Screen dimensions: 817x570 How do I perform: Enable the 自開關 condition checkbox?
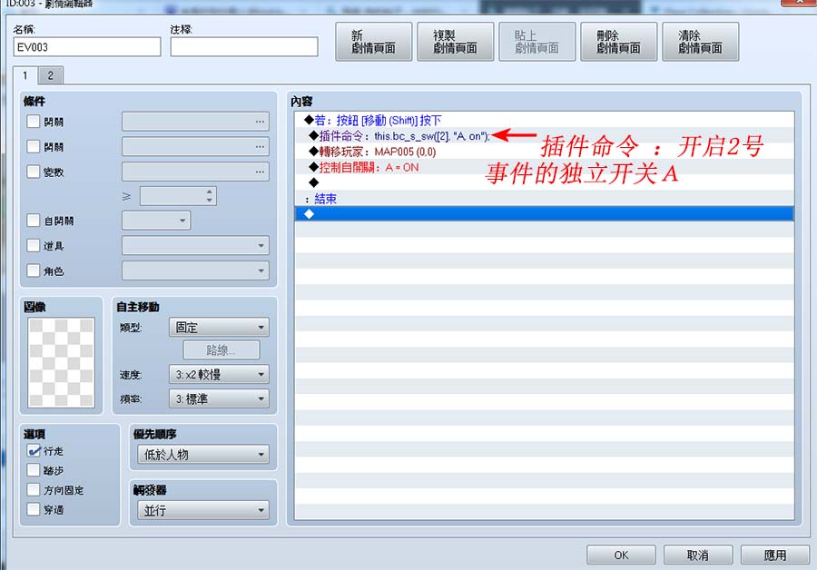34,221
